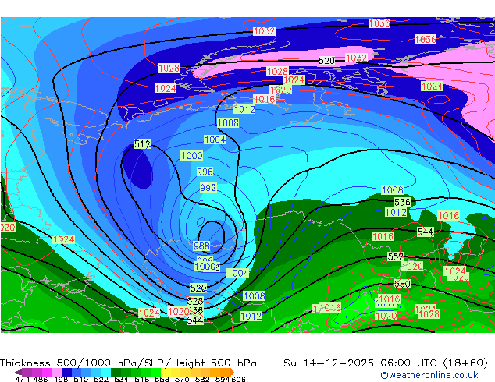Click the legend value 522
The width and height of the screenshot is (495, 382).
coord(101,379)
